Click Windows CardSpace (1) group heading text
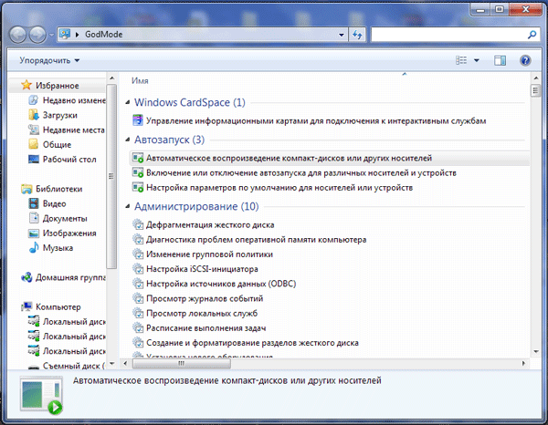The height and width of the screenshot is (425, 548). [190, 102]
